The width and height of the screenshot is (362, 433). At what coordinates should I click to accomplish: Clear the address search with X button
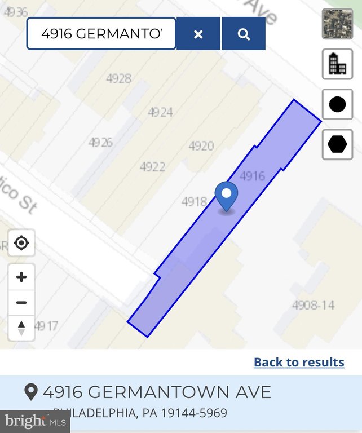tap(198, 34)
